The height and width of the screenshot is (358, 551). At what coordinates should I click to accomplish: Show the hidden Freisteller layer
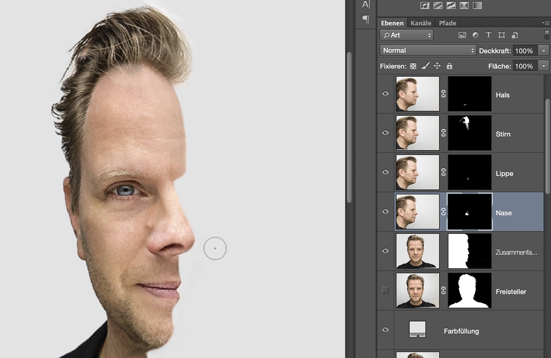[x=386, y=290]
